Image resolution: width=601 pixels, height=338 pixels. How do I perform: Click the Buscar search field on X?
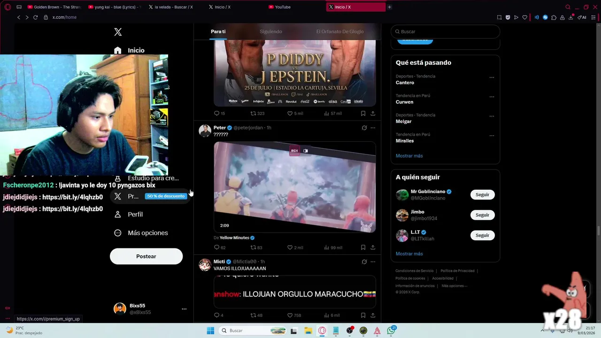pos(445,31)
